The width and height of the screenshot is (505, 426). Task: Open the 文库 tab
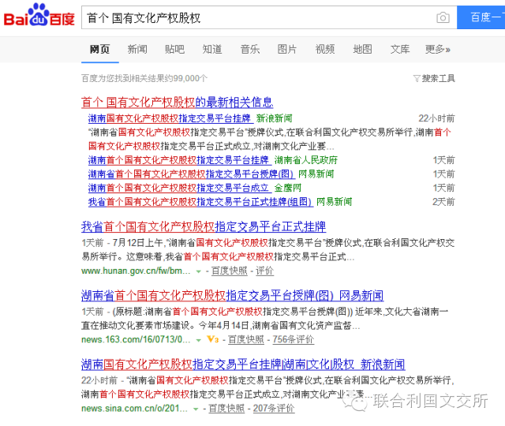(400, 49)
